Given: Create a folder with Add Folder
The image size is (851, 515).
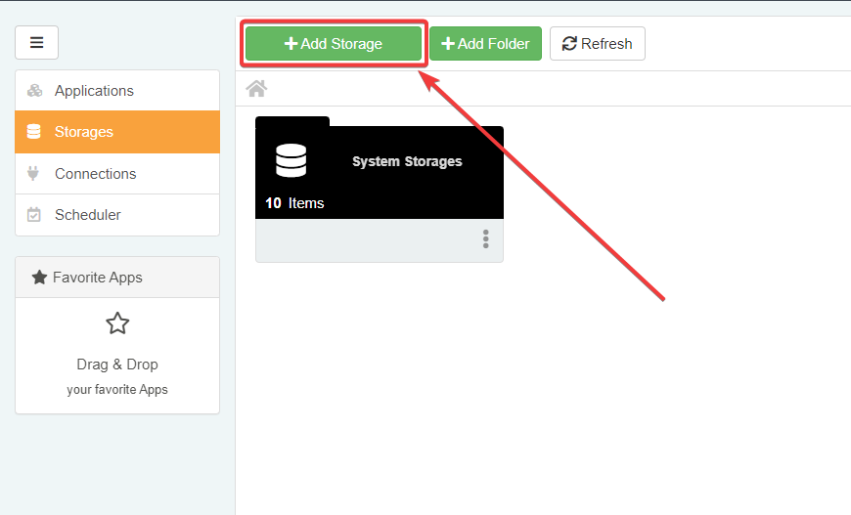Looking at the screenshot, I should 485,44.
